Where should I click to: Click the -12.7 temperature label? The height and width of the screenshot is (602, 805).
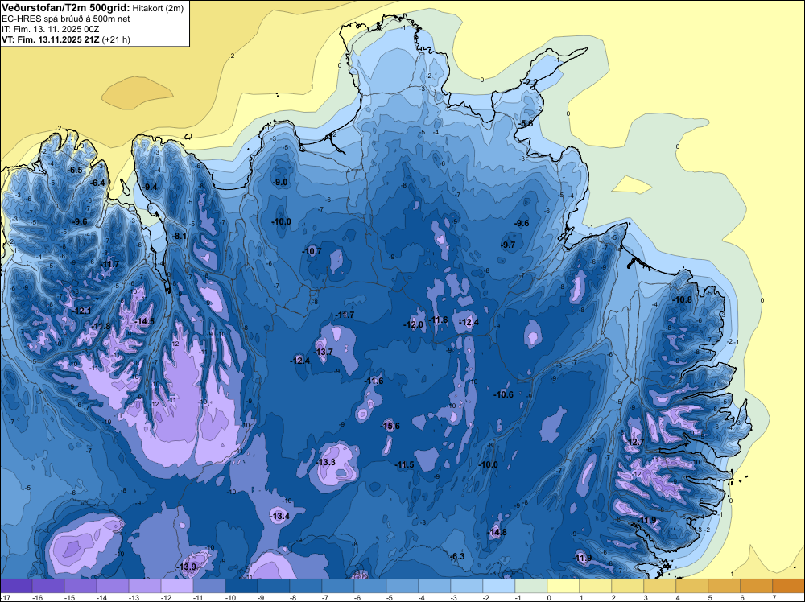tap(634, 442)
